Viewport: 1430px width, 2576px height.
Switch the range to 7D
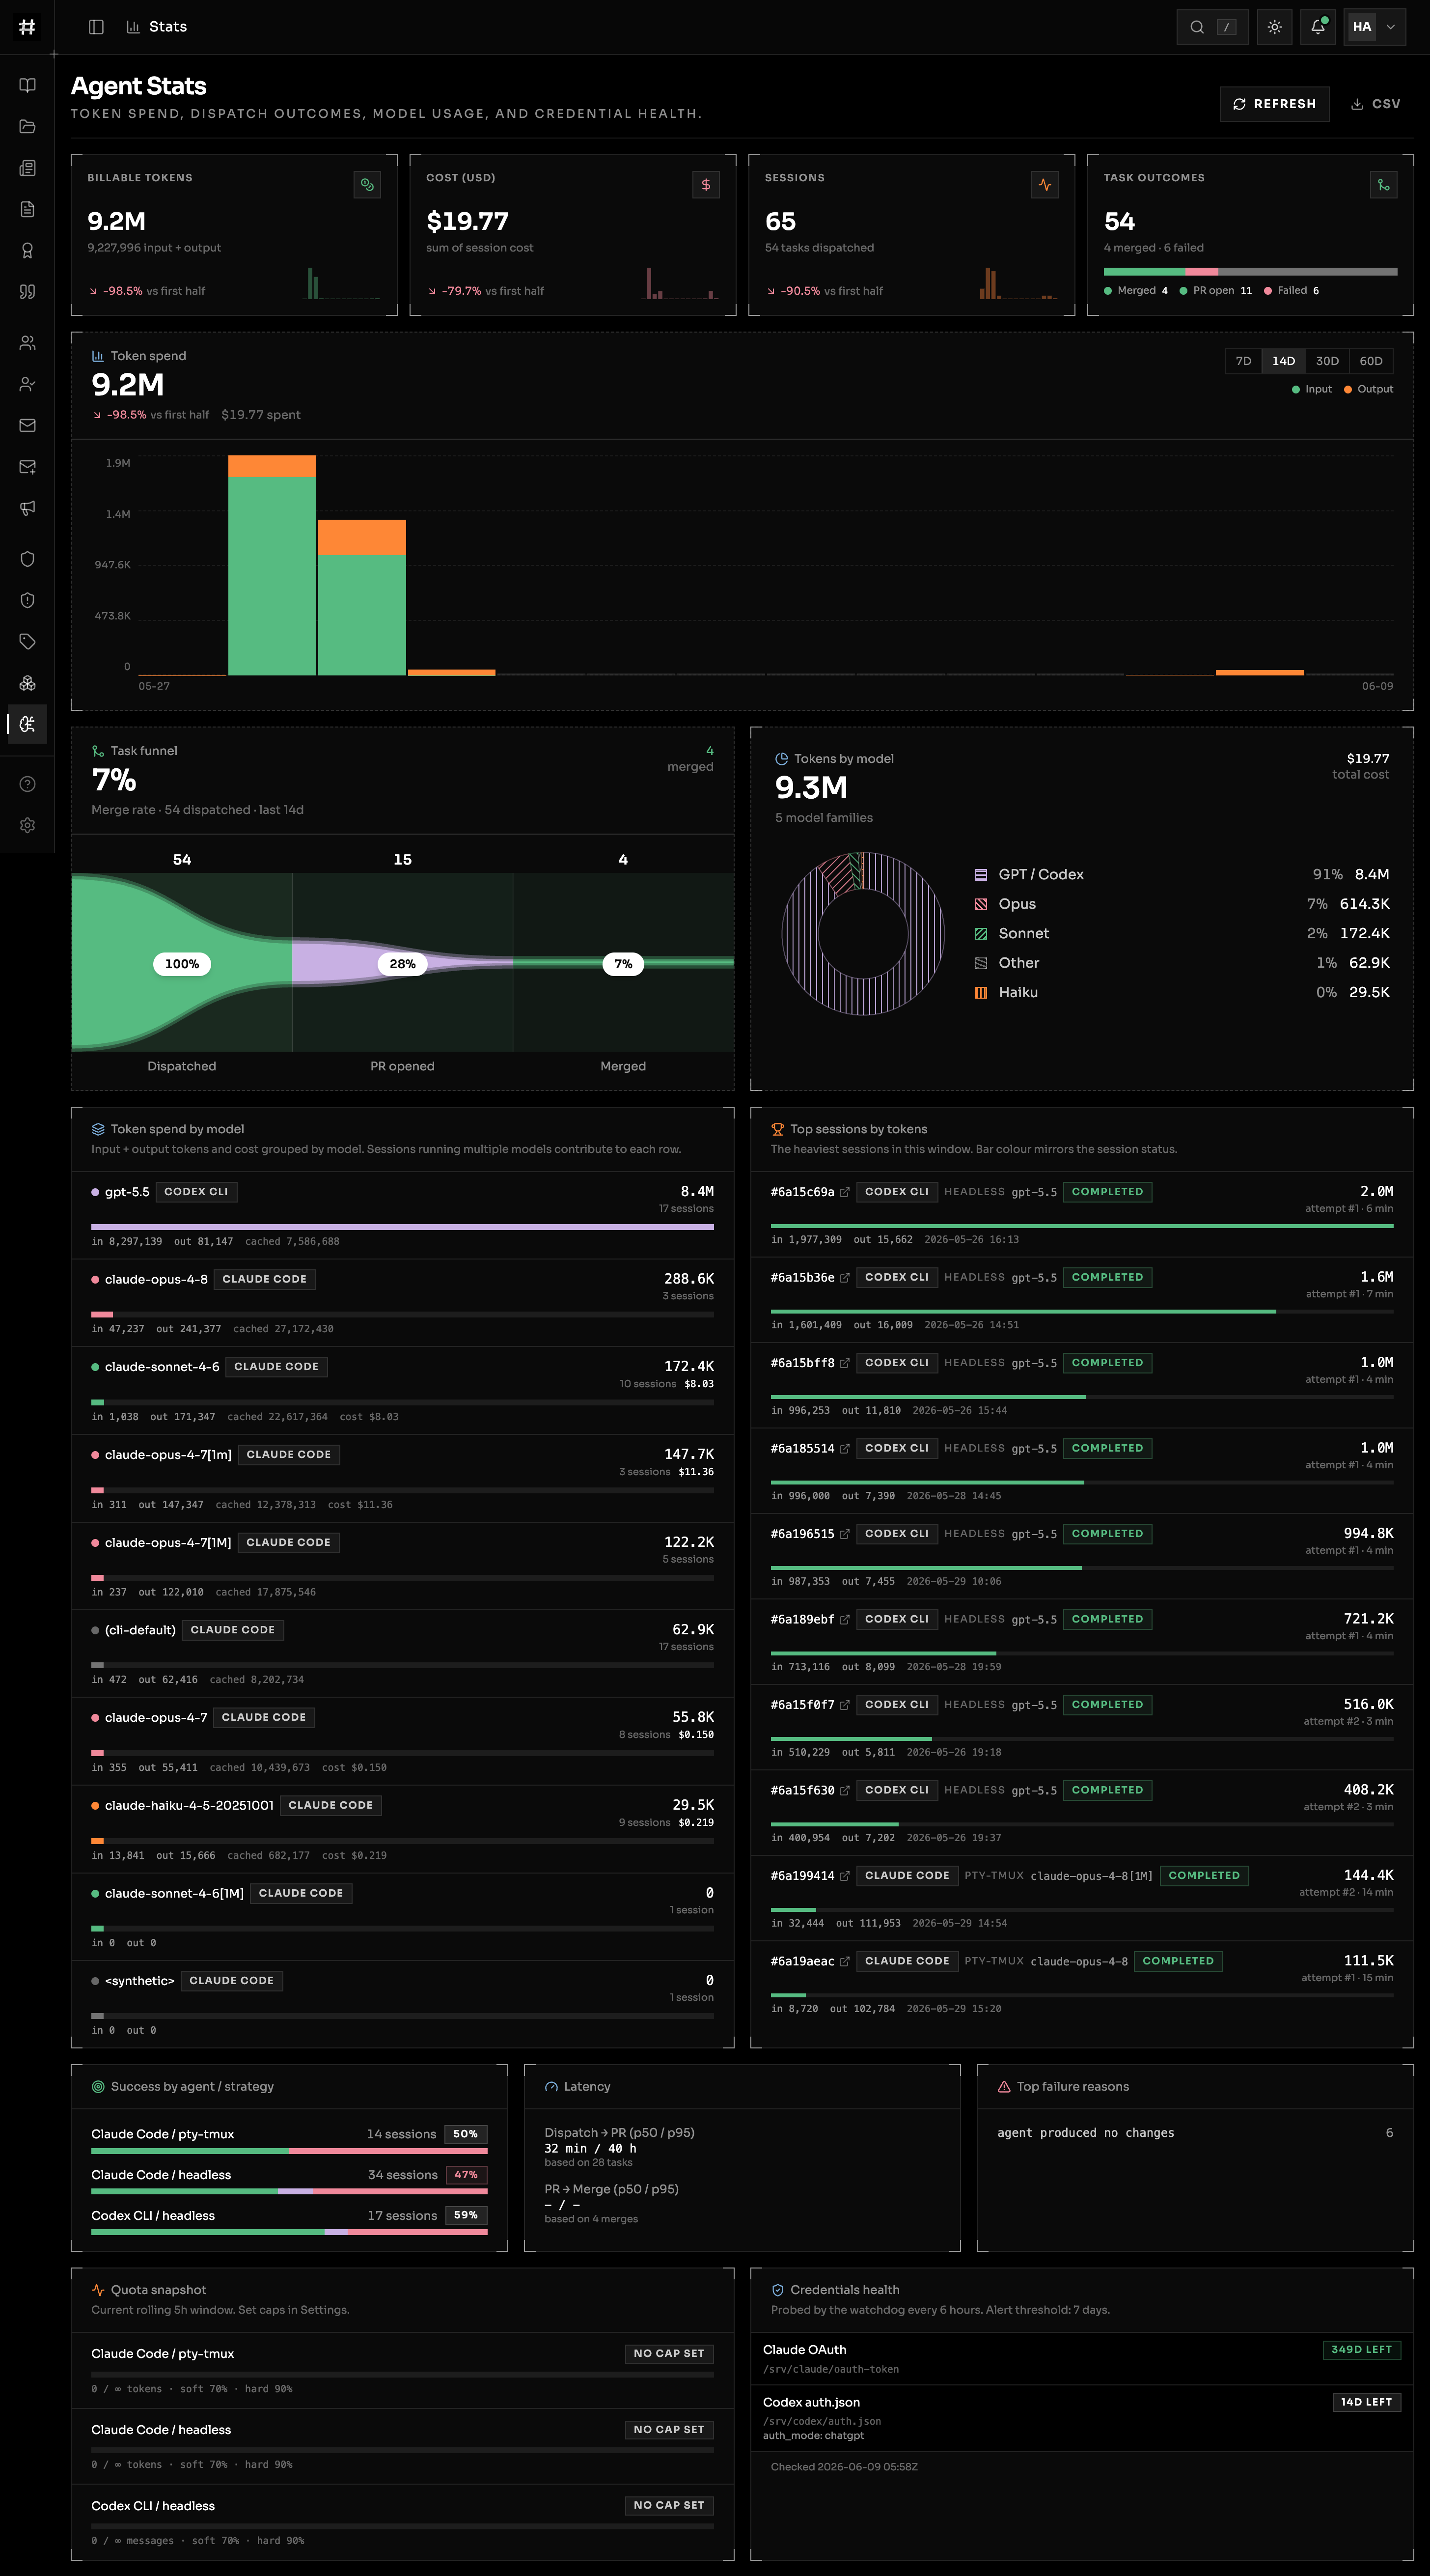(x=1243, y=361)
